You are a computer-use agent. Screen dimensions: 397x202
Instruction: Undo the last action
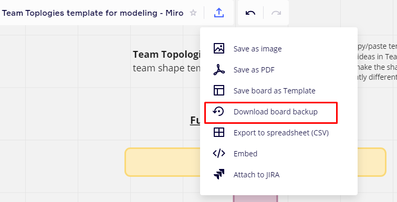point(250,13)
